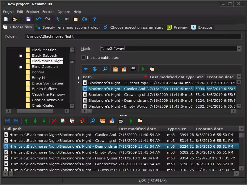Click the Undo arrow icon

click(39, 19)
